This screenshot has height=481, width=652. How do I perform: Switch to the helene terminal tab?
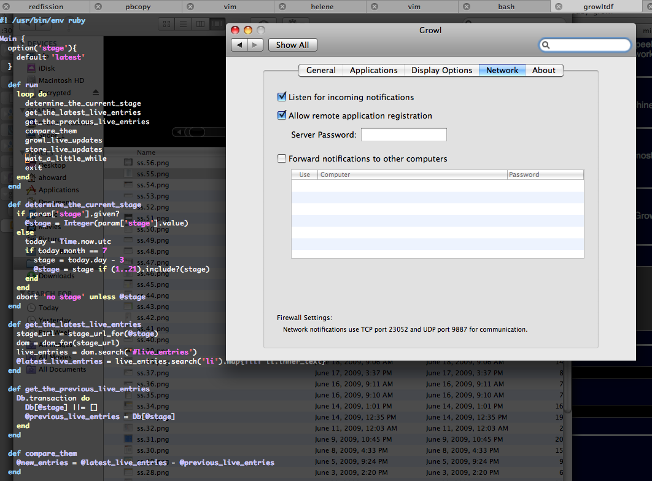(x=322, y=7)
